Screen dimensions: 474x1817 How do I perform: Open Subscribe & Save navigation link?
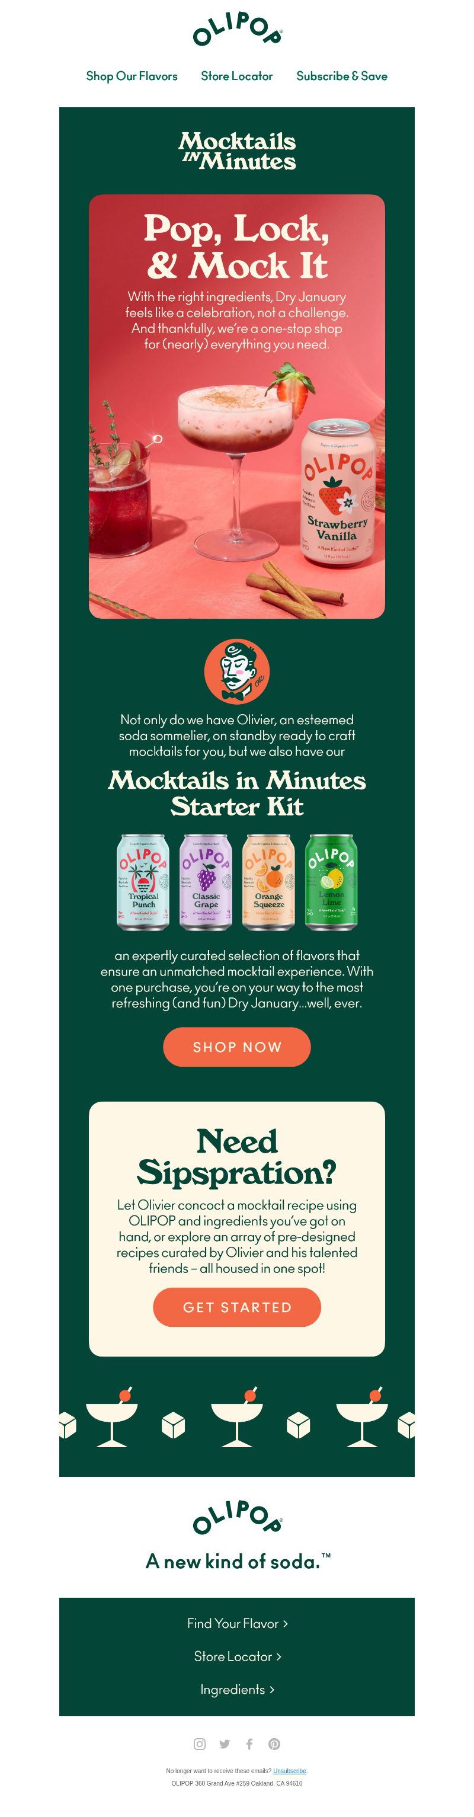click(x=342, y=76)
